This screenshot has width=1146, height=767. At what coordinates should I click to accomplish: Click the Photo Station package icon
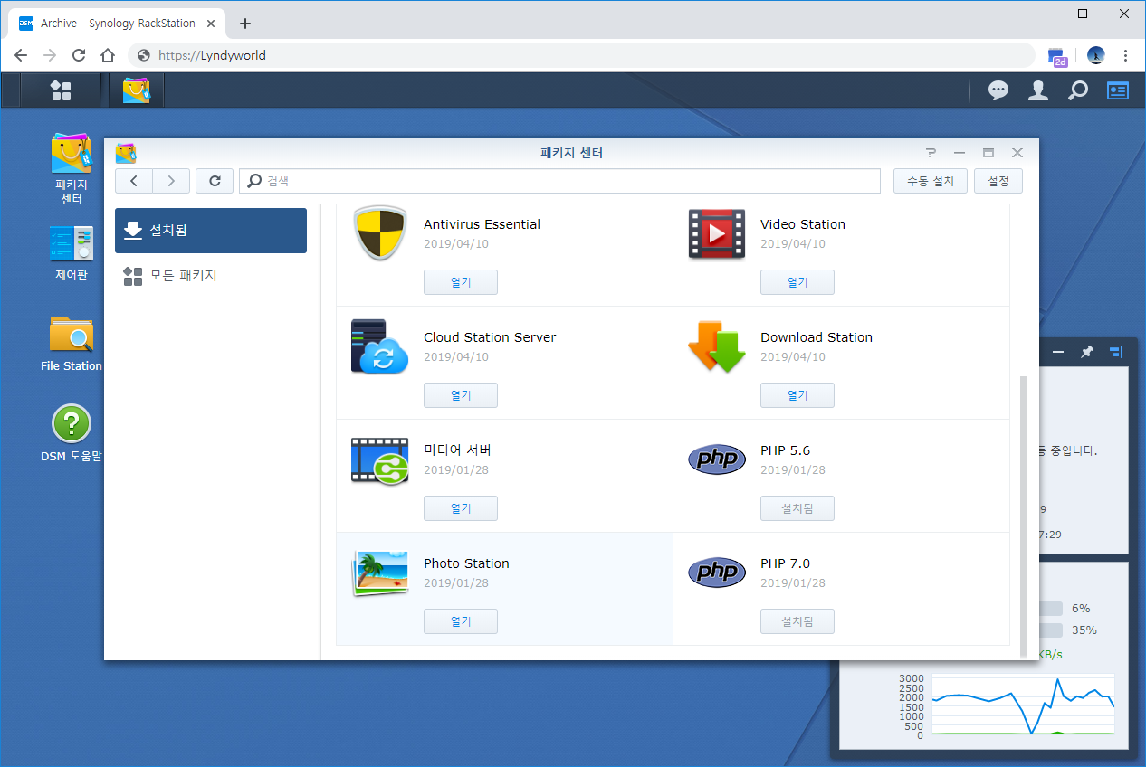(x=379, y=573)
